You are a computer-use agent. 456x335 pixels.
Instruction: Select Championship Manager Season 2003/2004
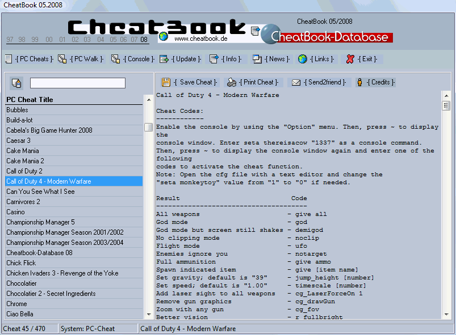[x=74, y=243]
